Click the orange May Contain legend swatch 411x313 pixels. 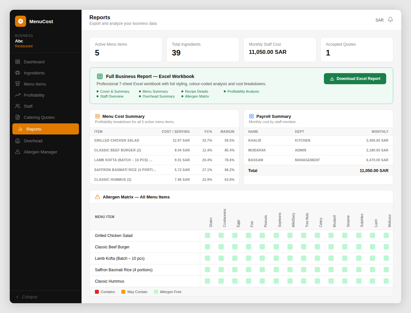pyautogui.click(x=123, y=292)
